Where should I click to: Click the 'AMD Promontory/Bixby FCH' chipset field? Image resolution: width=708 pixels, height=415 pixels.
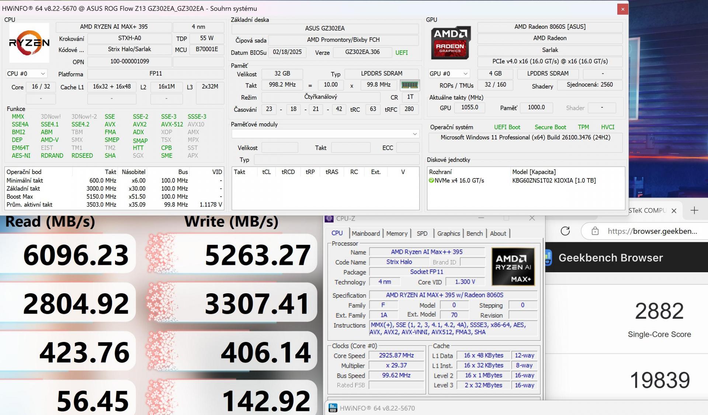[343, 40]
